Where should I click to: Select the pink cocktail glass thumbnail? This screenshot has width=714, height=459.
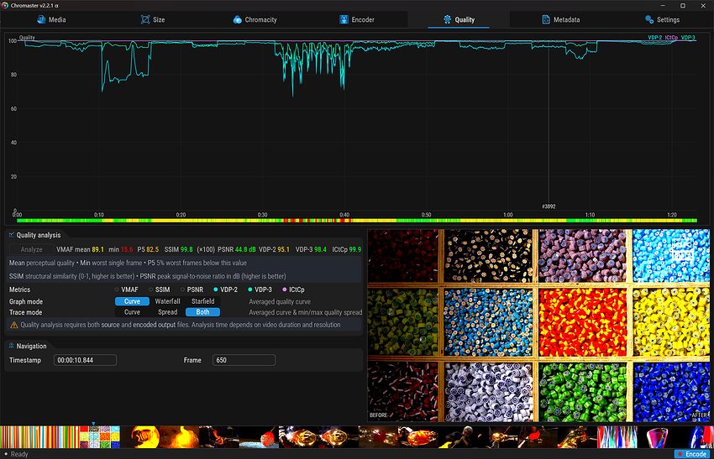[x=657, y=437]
